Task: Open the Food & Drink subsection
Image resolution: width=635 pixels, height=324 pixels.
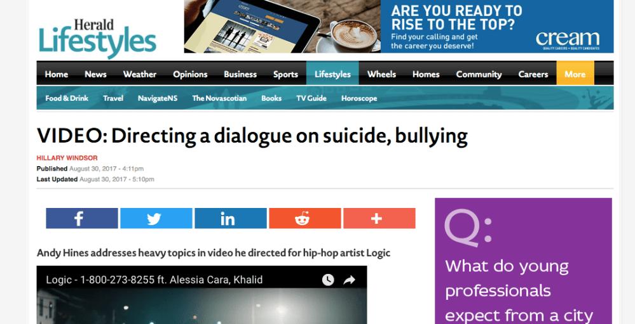Action: tap(67, 98)
